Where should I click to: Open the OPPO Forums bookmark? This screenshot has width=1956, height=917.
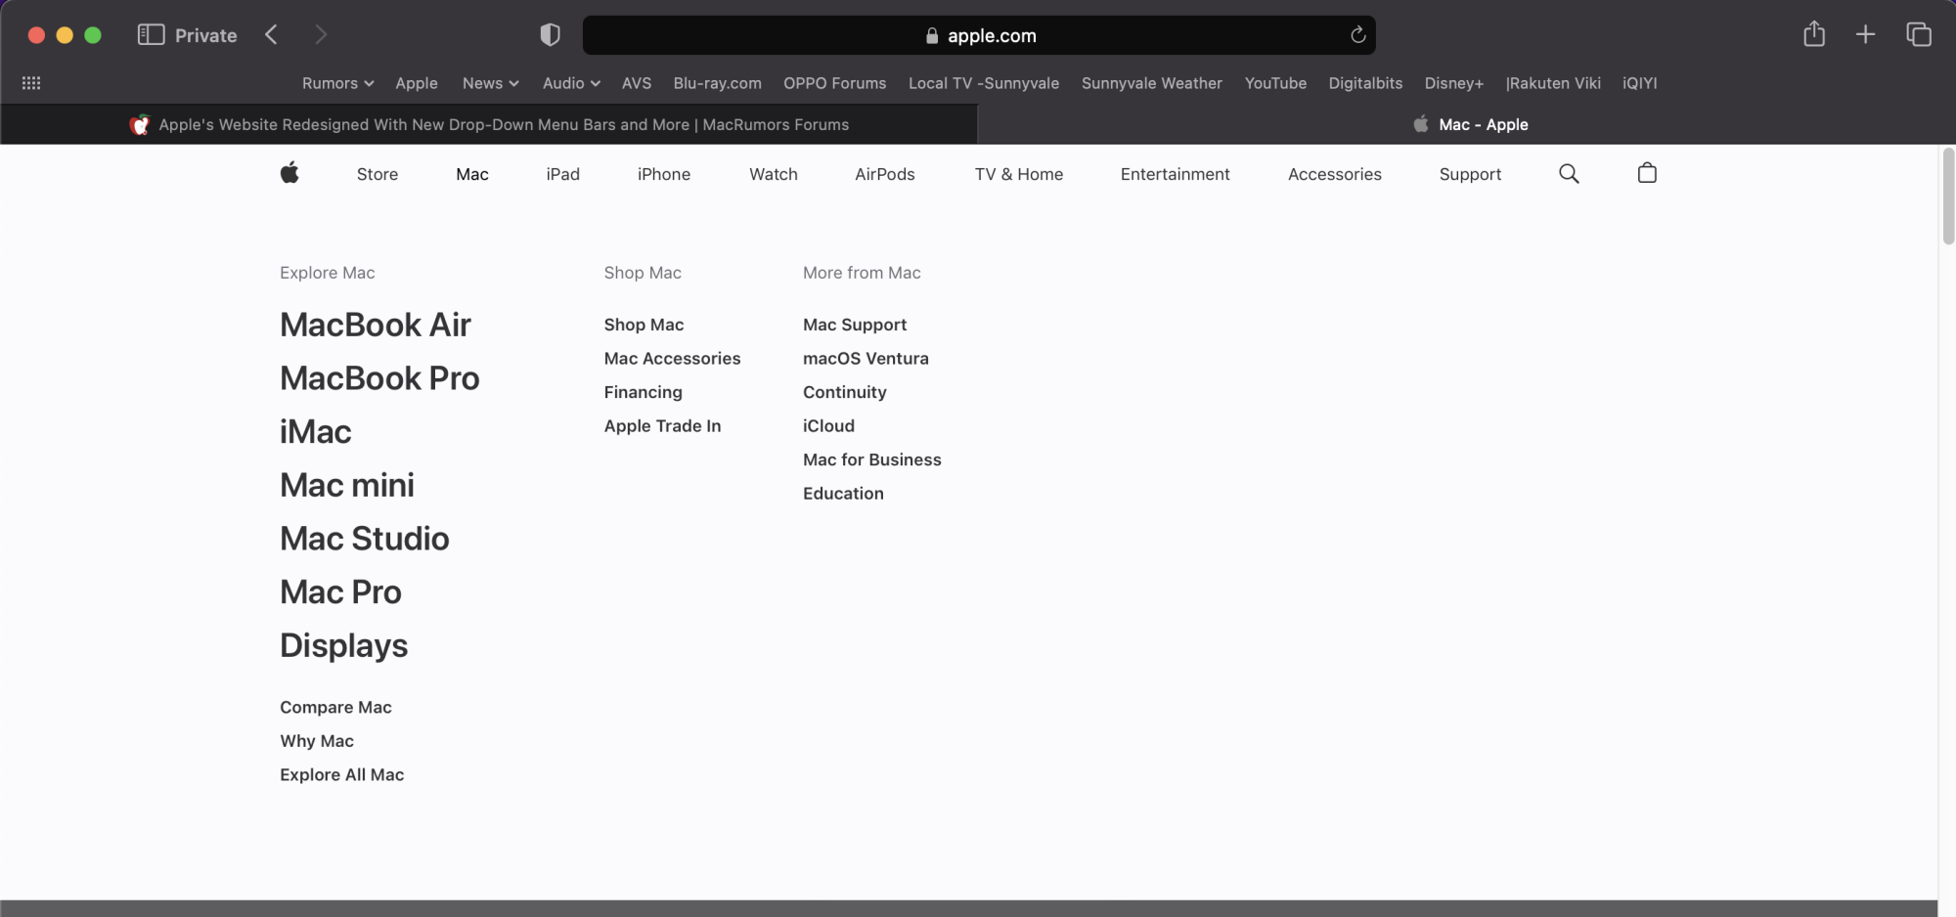click(x=834, y=83)
